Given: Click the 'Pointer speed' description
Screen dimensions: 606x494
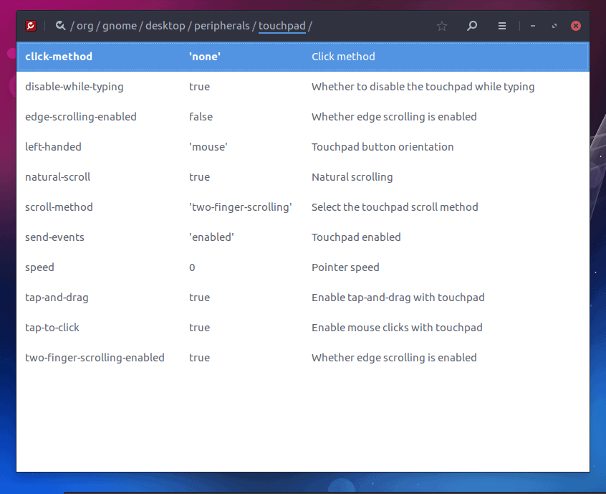Looking at the screenshot, I should 345,267.
